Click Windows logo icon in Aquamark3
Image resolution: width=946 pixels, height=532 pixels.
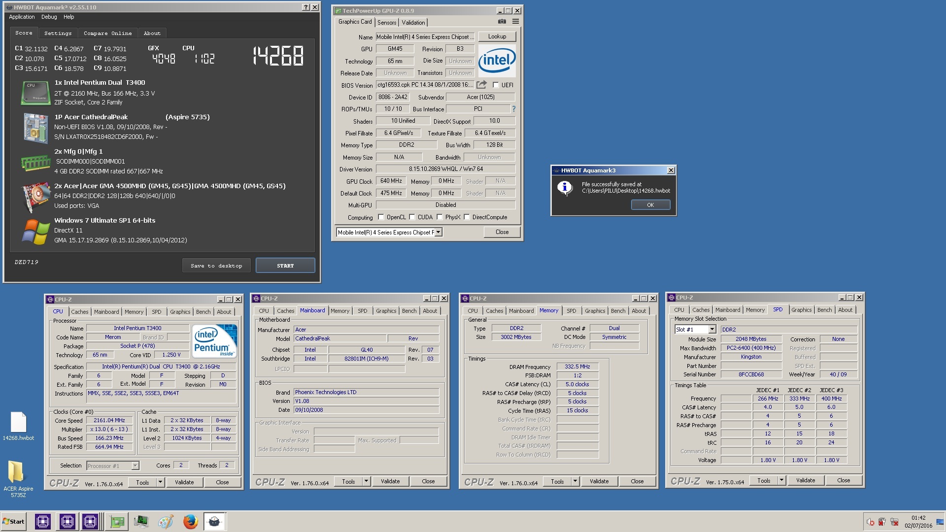pos(35,231)
